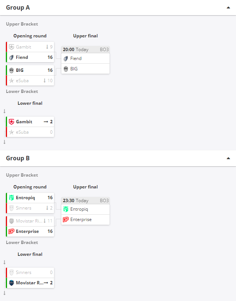Click the Sinners logo in Group B Opening round
Screen dimensions: 236x301
click(11, 208)
